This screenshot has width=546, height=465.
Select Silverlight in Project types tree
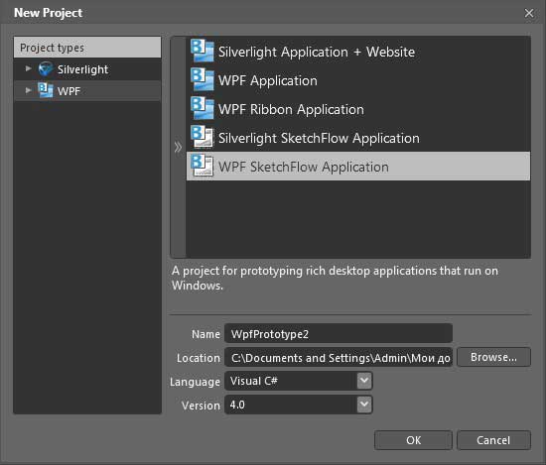pyautogui.click(x=87, y=69)
